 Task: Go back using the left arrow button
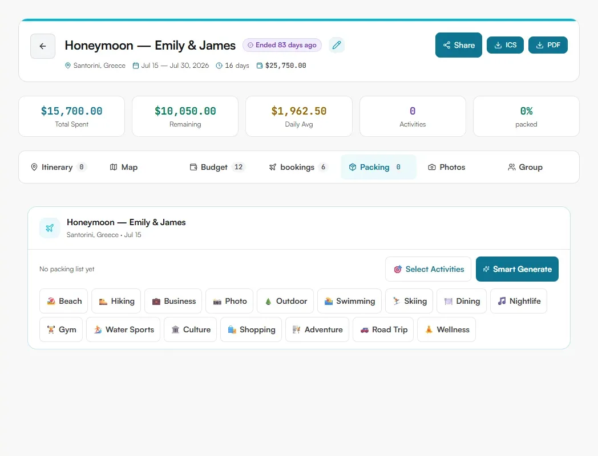pyautogui.click(x=43, y=46)
